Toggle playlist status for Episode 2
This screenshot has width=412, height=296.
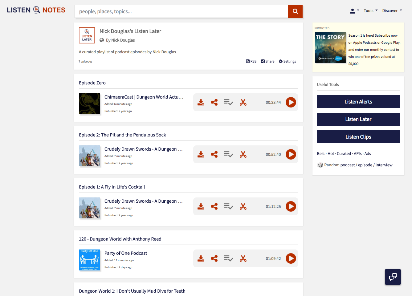[228, 154]
